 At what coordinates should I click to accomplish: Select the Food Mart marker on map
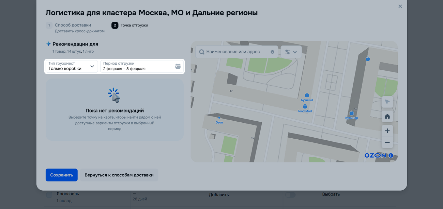pyautogui.click(x=305, y=107)
